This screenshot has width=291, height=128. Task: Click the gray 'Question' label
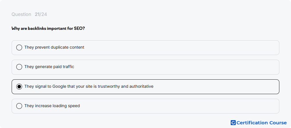21,14
